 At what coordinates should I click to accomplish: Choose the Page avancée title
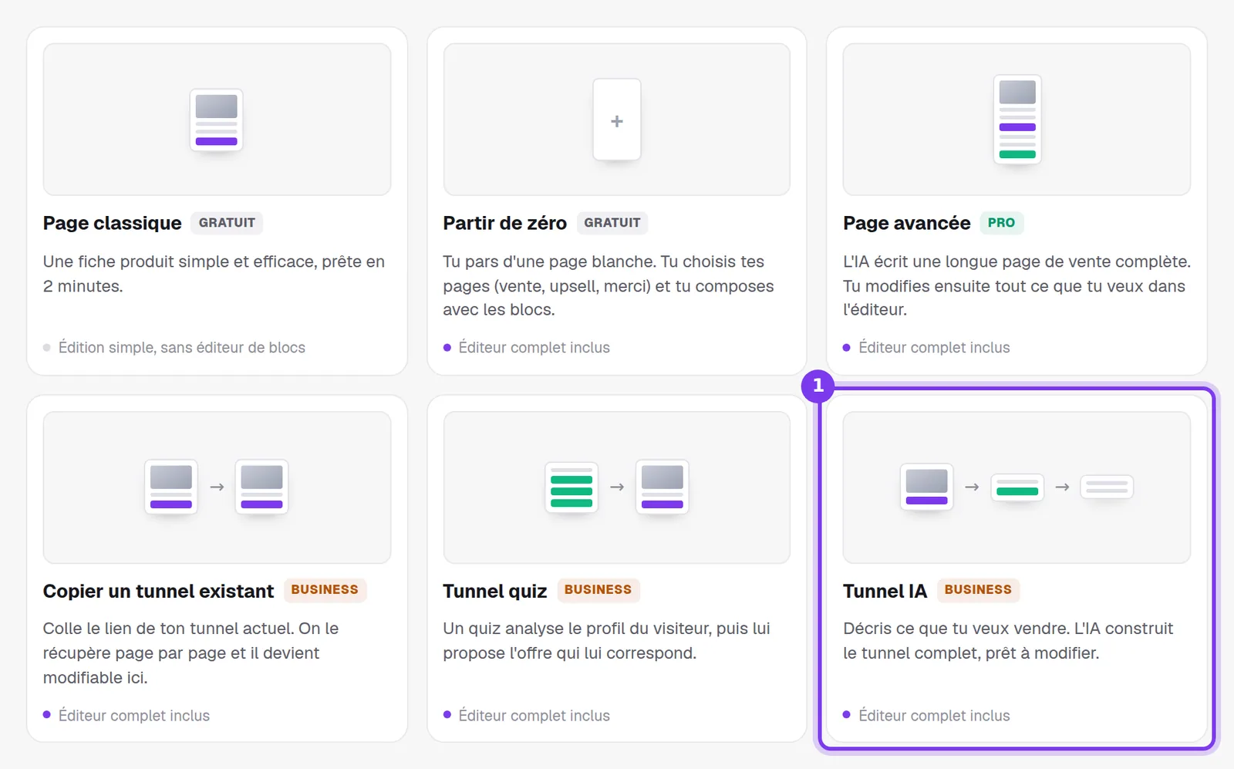tap(907, 223)
